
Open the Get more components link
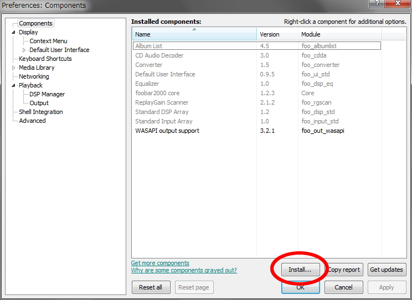160,263
